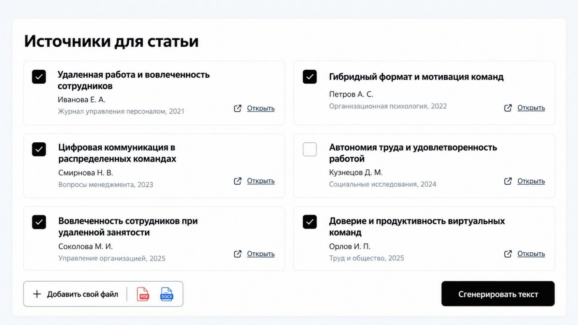Select author name Смирнова Н. В.

(x=86, y=173)
